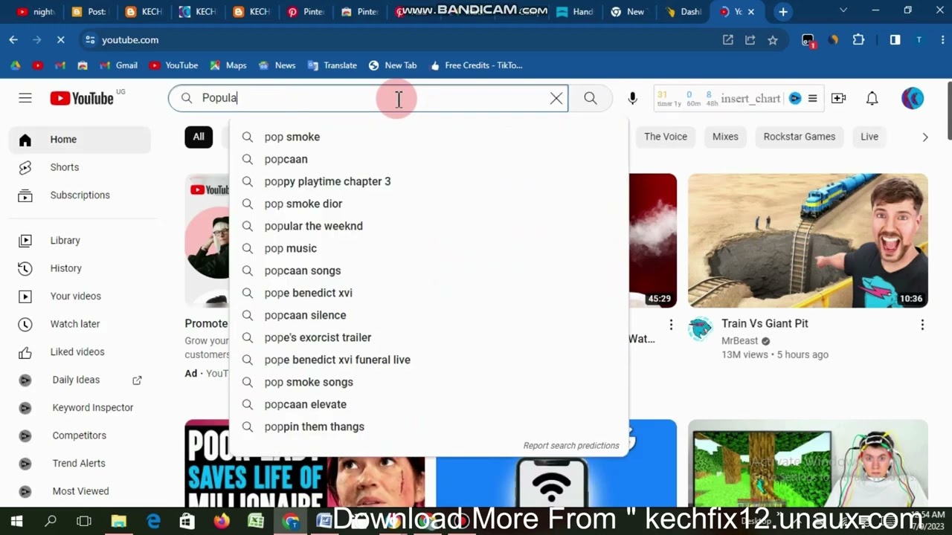952x535 pixels.
Task: Select the Mixes filter chip
Action: (725, 137)
